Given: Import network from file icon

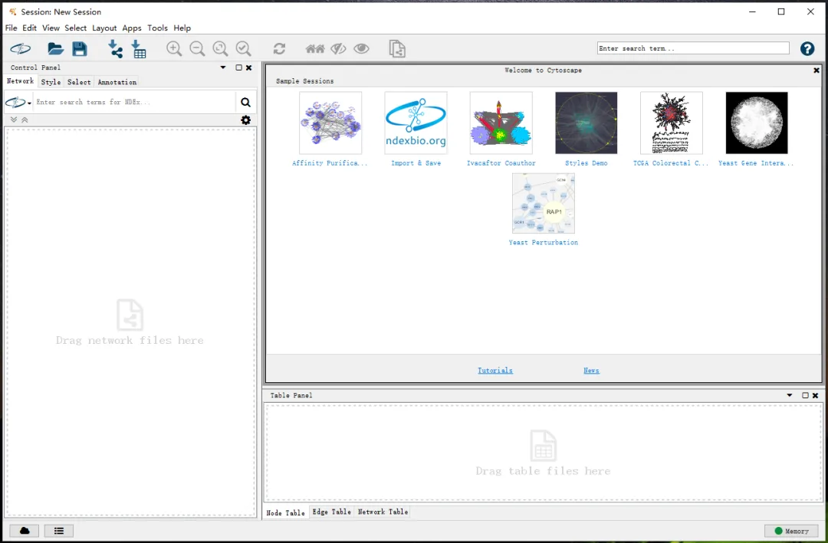Looking at the screenshot, I should pyautogui.click(x=115, y=48).
